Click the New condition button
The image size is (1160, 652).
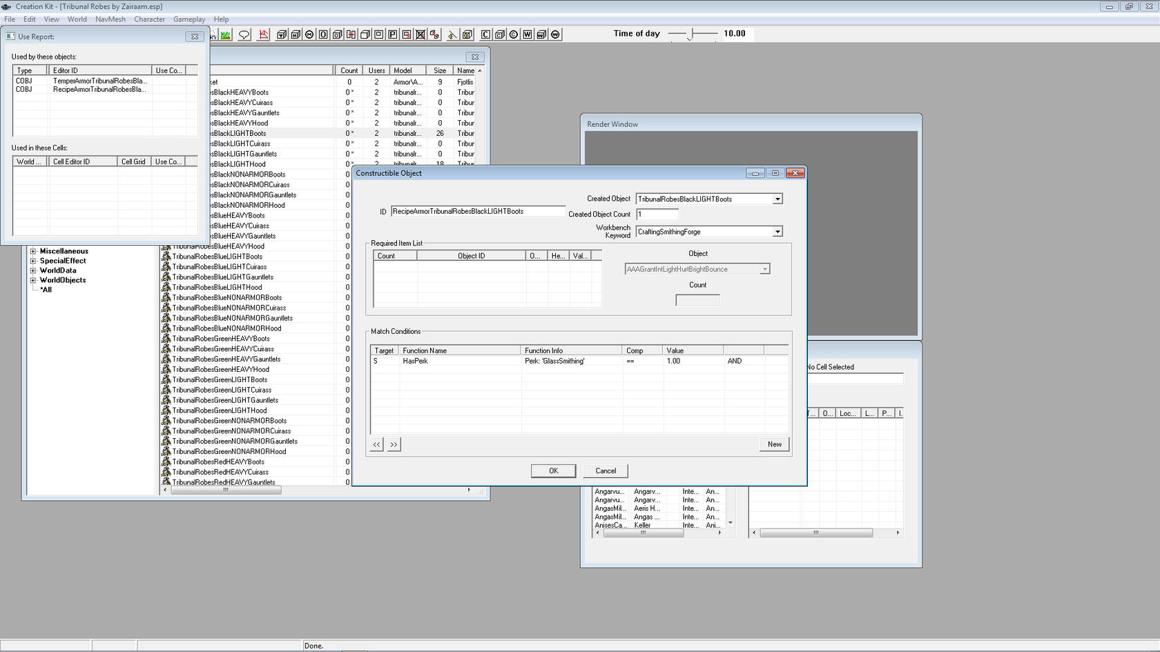click(774, 444)
